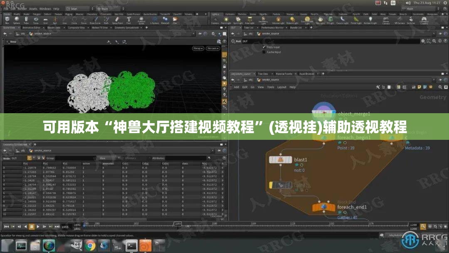This screenshot has height=253, width=449.
Task: Select the blast1 node
Action: click(x=280, y=160)
